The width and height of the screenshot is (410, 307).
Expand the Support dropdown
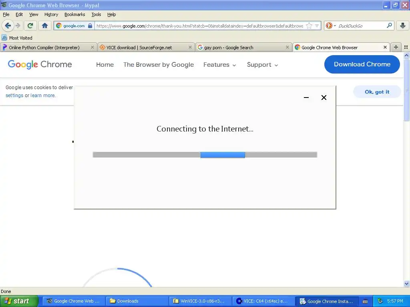point(263,64)
